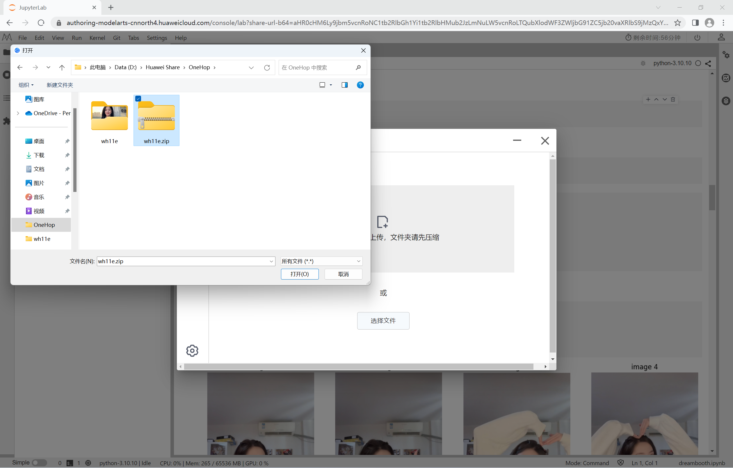Bookmark the page with the star icon
Screen dimensions: 733x468
(677, 23)
